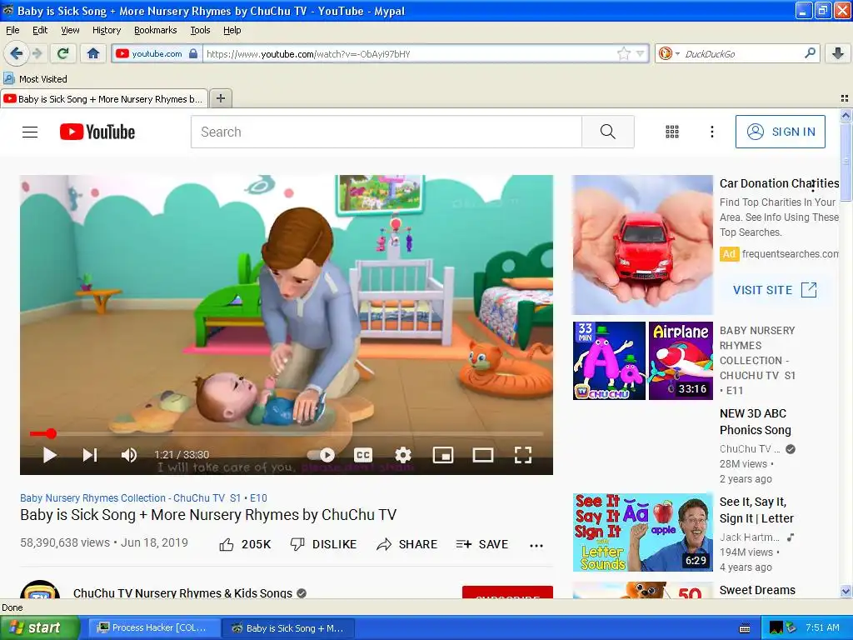The image size is (853, 640).
Task: Open the Edit menu
Action: click(x=40, y=30)
